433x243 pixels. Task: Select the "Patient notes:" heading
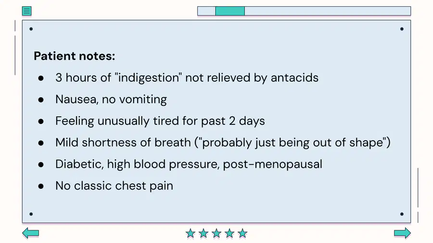click(x=74, y=56)
